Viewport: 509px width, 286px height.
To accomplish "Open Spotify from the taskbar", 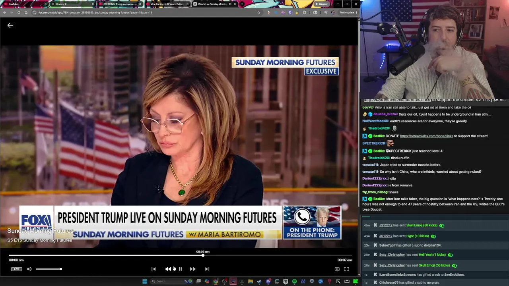I will click(294, 281).
